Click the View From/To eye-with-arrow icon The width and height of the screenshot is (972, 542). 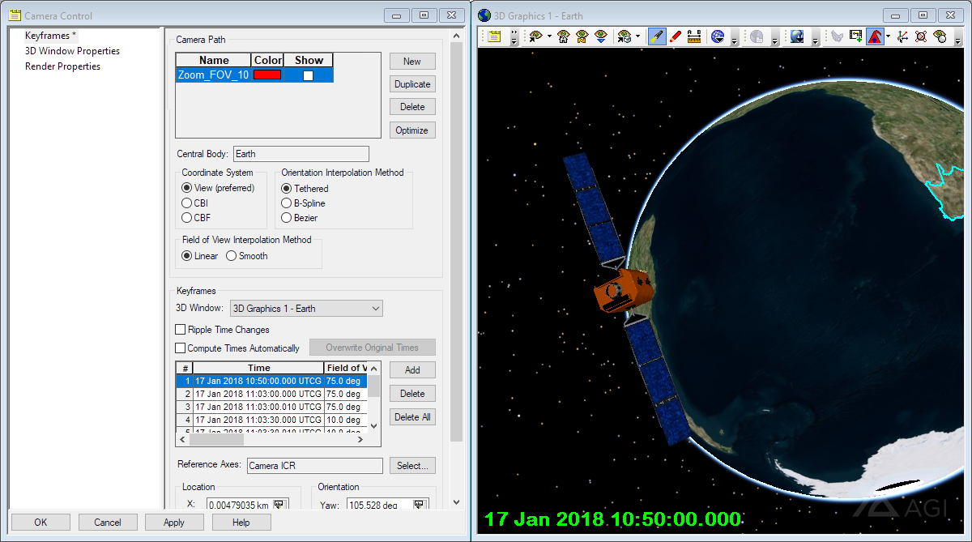click(x=535, y=36)
